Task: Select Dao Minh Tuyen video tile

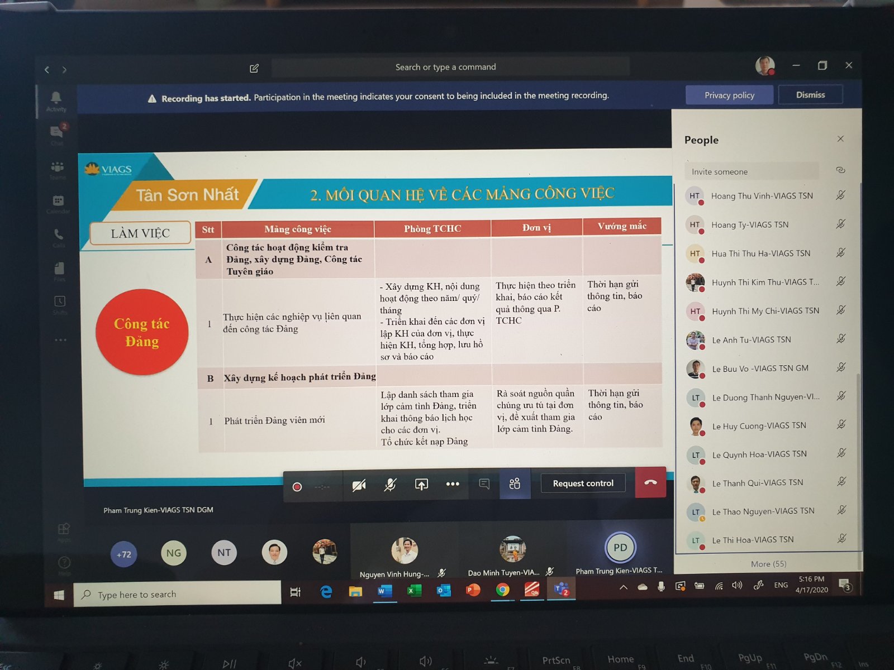Action: (x=511, y=552)
